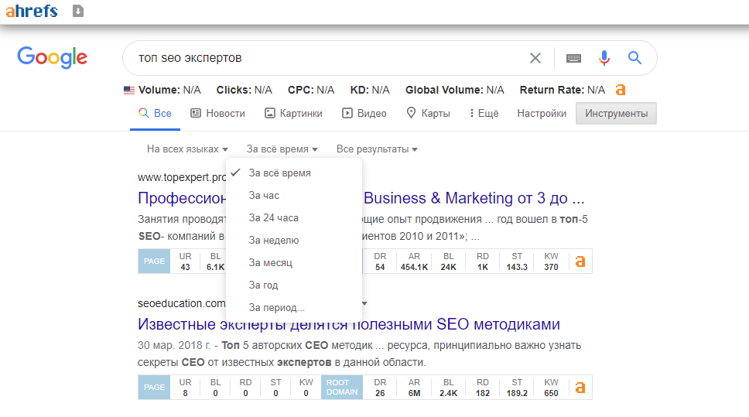Click BL 6.1K metric for topexpert page
The width and height of the screenshot is (749, 417).
click(215, 261)
